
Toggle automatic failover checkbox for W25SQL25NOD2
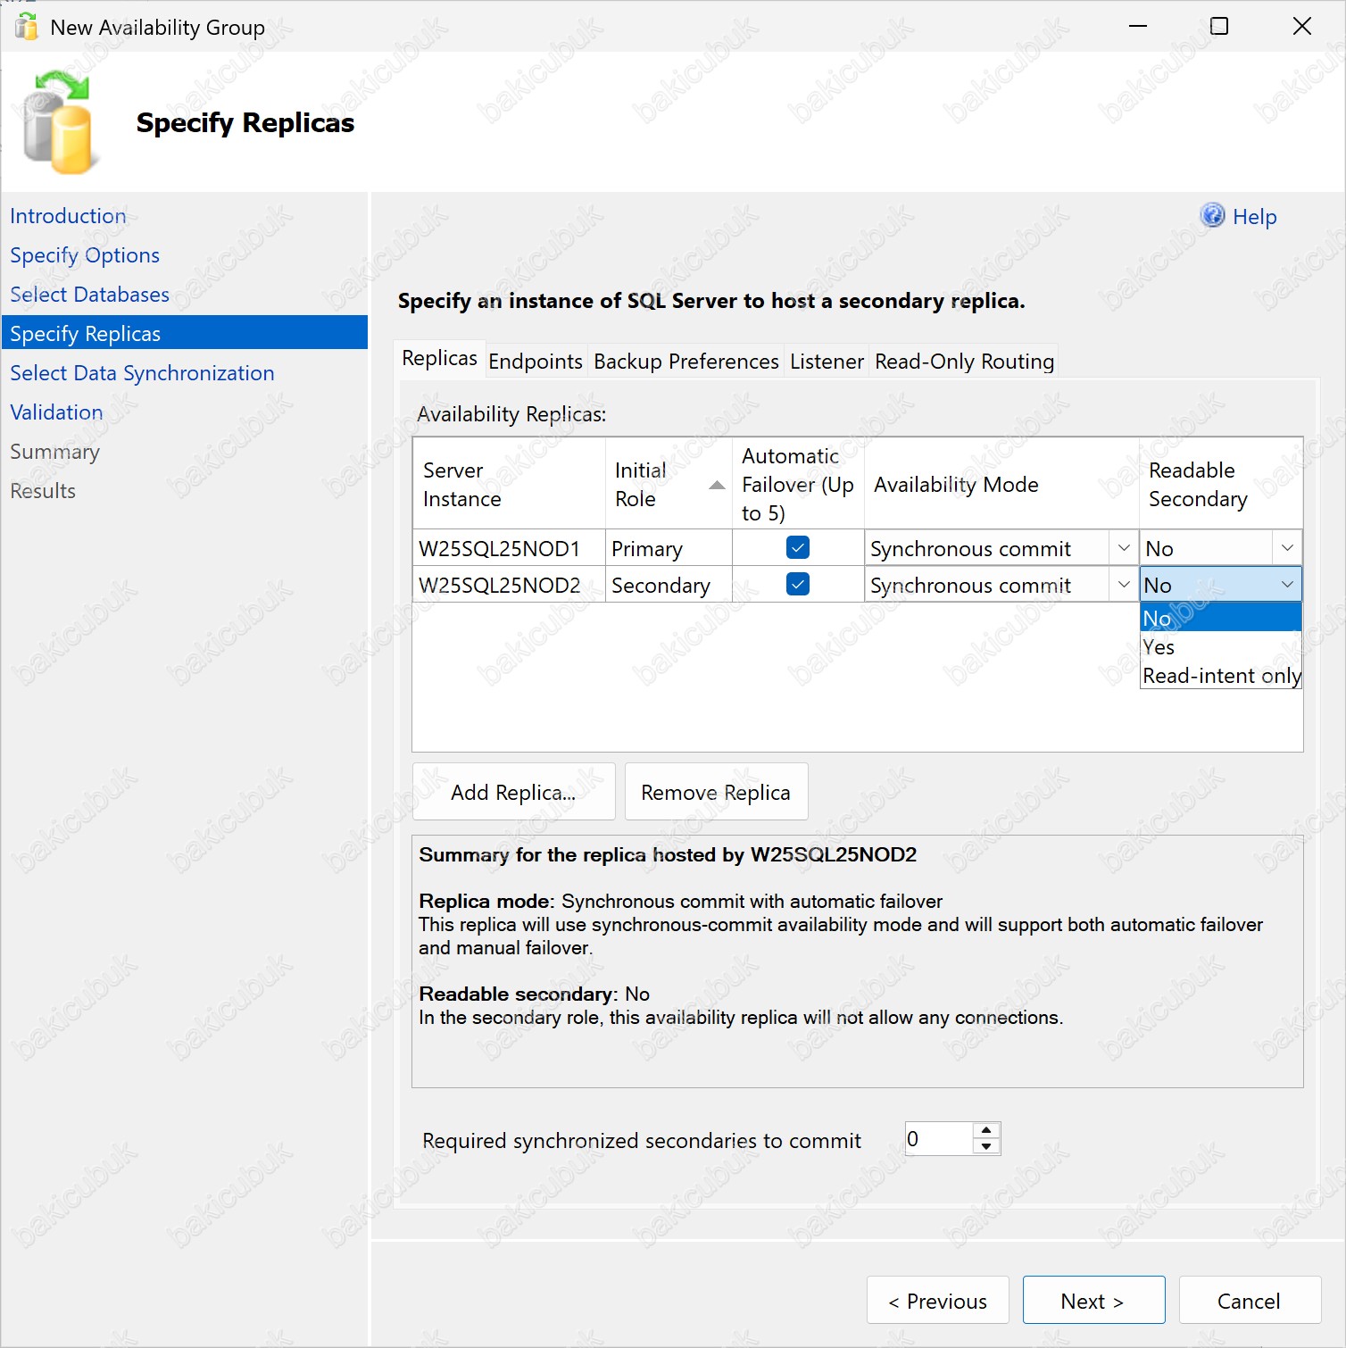point(797,584)
